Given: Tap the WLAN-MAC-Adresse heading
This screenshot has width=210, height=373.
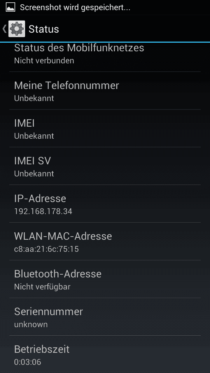Looking at the screenshot, I should point(63,236).
